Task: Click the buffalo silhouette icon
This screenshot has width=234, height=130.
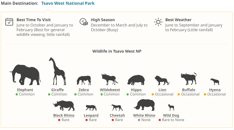Action: pos(188,79)
